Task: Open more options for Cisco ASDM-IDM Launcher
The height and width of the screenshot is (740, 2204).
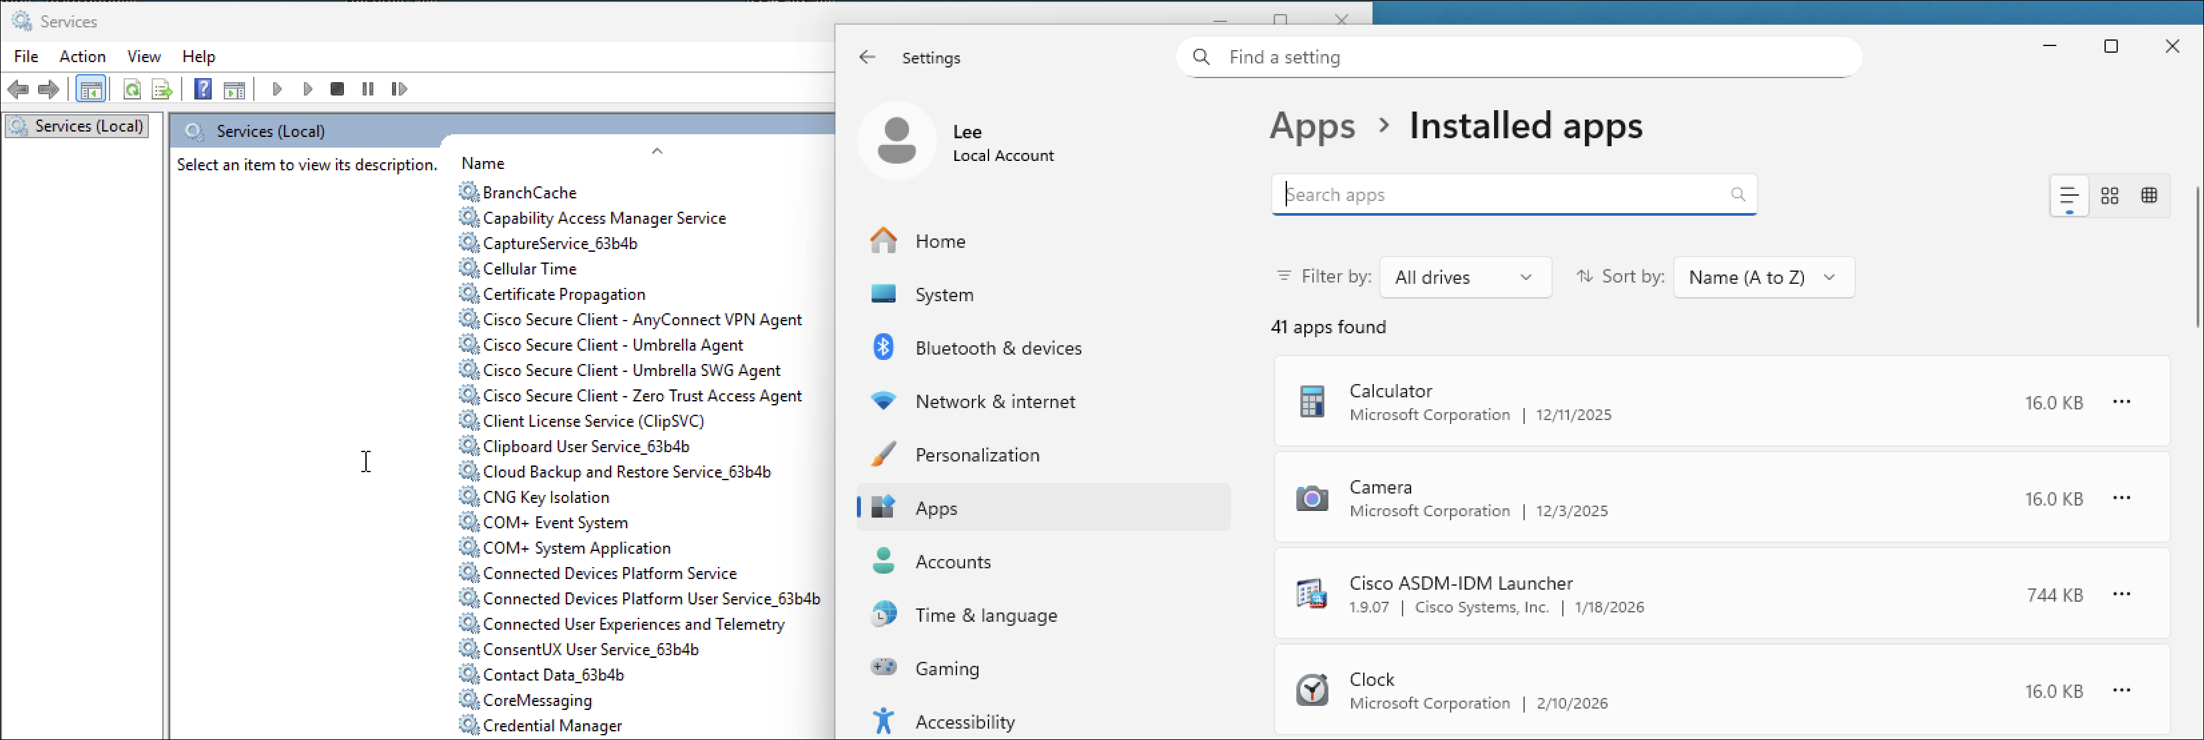Action: pos(2121,594)
